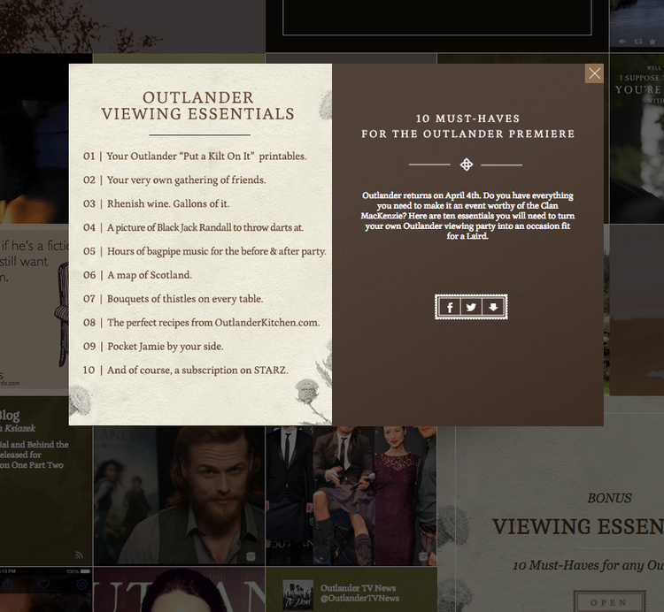Click the 'BONUS' label on the background tile
This screenshot has height=612, width=664.
point(609,498)
